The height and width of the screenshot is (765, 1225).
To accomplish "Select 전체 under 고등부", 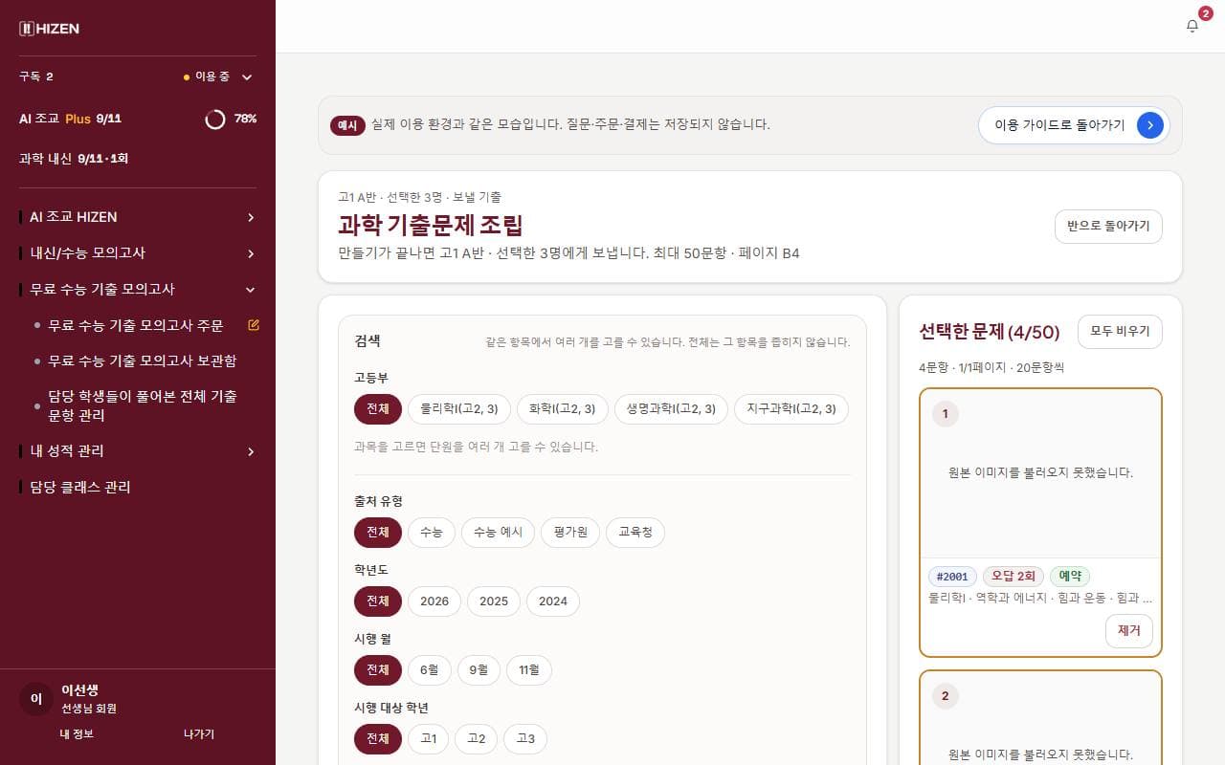I will click(x=378, y=409).
